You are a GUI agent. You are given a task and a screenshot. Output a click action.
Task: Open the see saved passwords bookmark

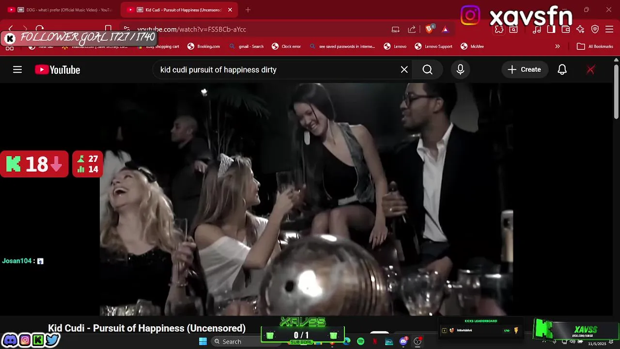342,47
